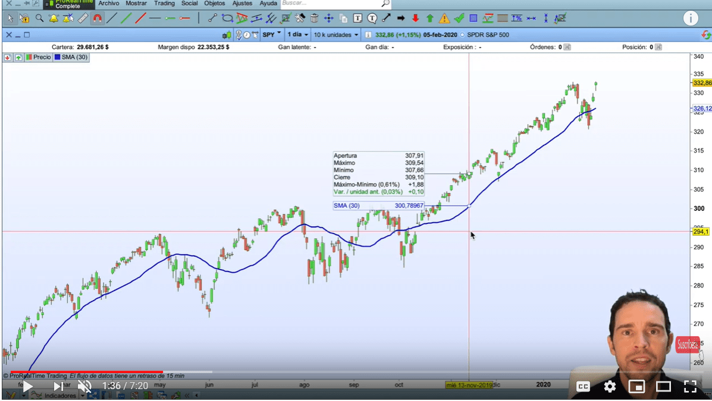Screen dimensions: 712x401
Task: Unmute the video sound
Action: pos(84,386)
